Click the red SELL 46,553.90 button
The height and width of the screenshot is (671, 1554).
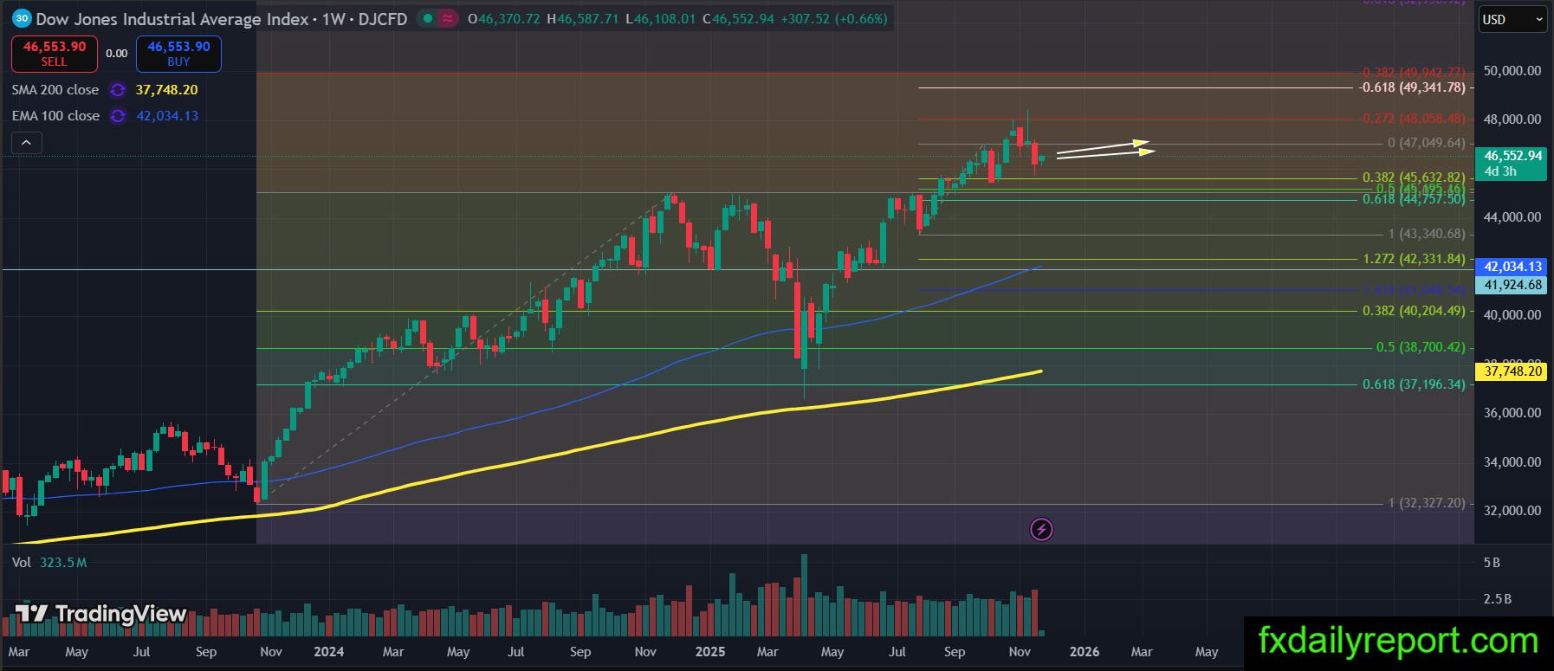click(54, 53)
